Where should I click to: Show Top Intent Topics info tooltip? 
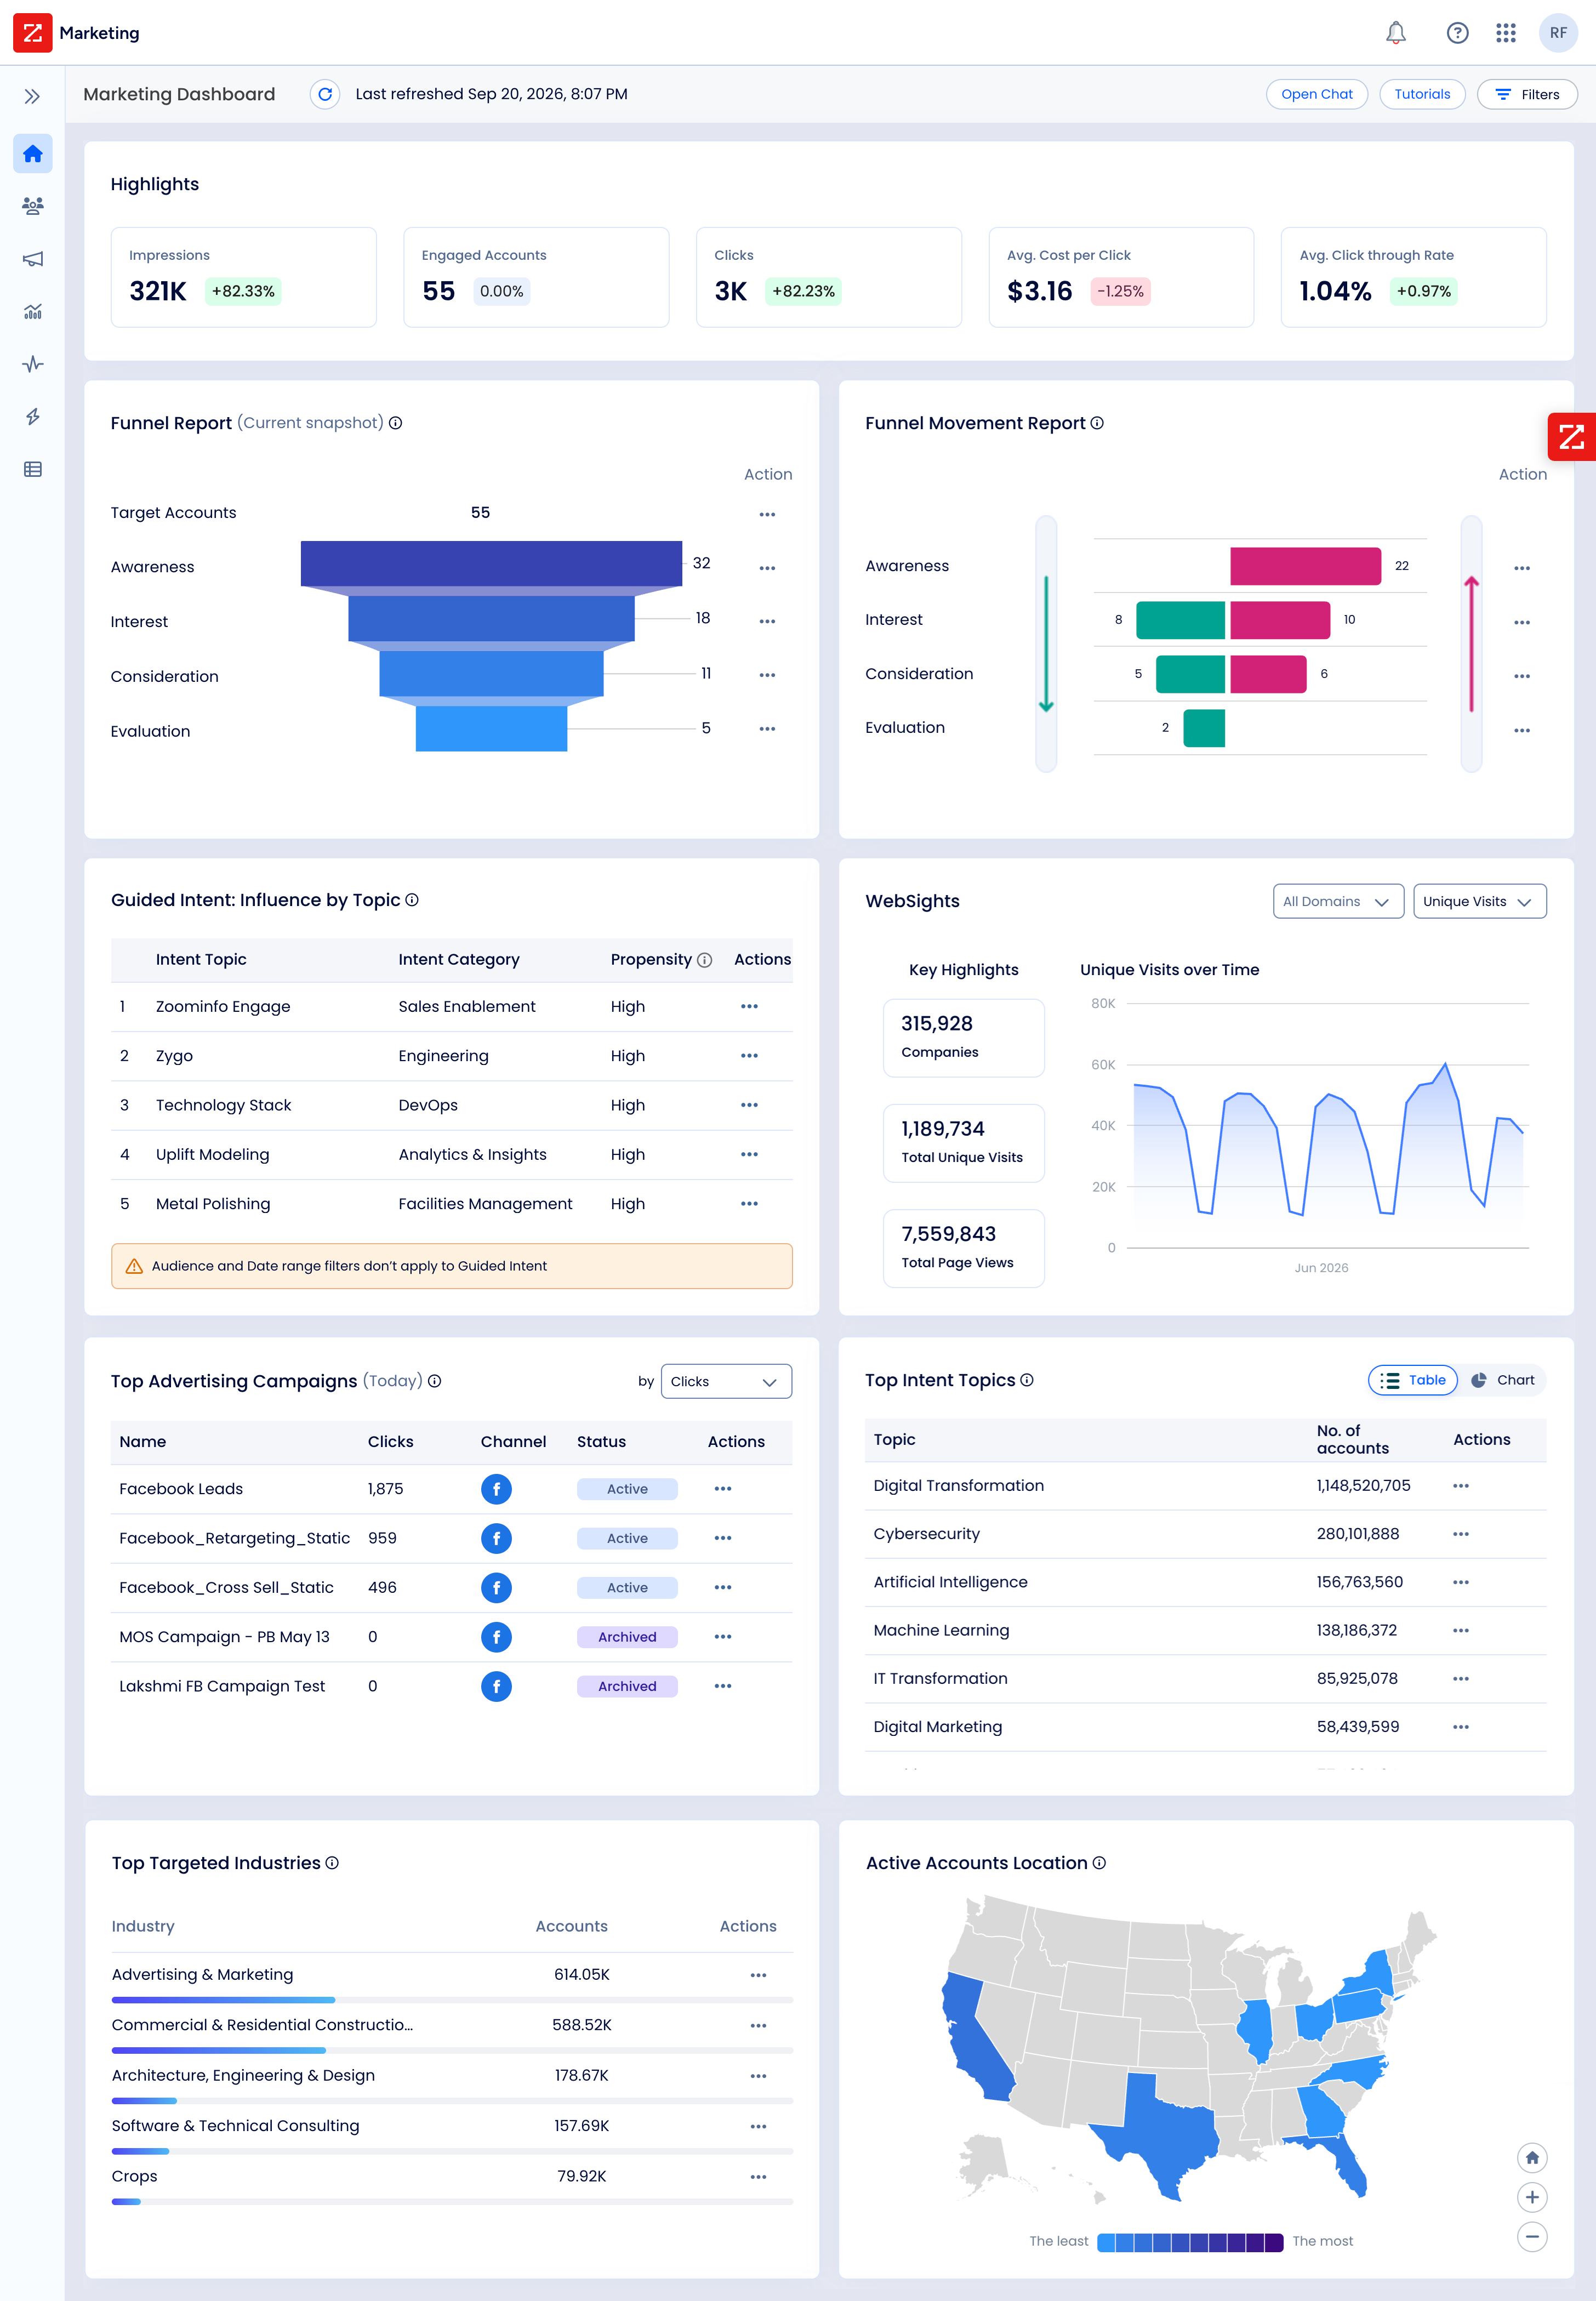click(x=1027, y=1380)
